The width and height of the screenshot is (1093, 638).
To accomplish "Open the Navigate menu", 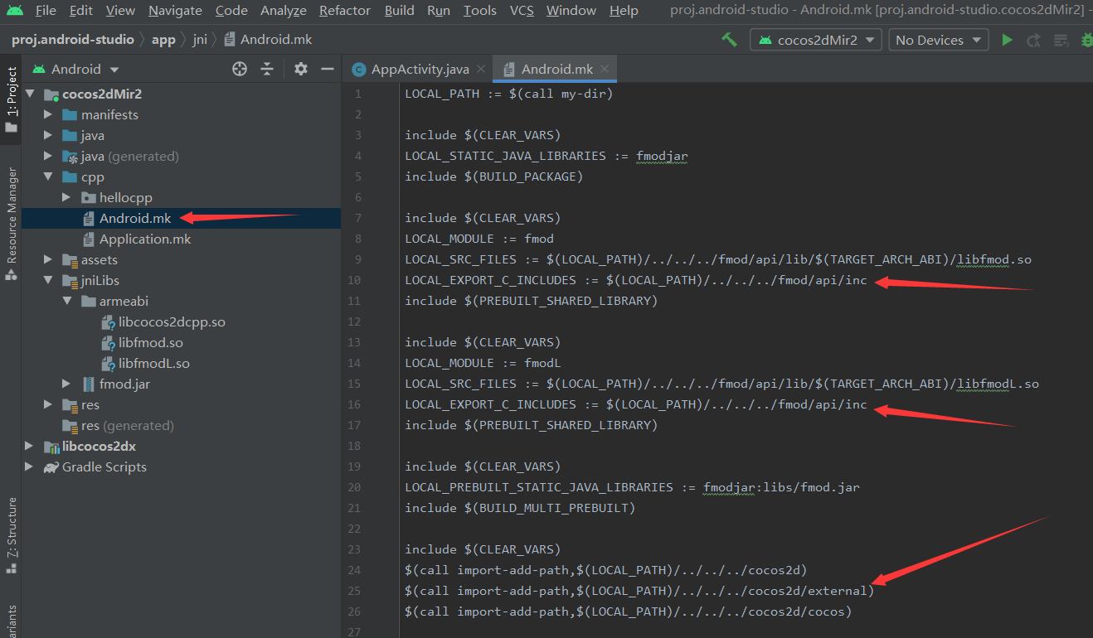I will point(175,11).
